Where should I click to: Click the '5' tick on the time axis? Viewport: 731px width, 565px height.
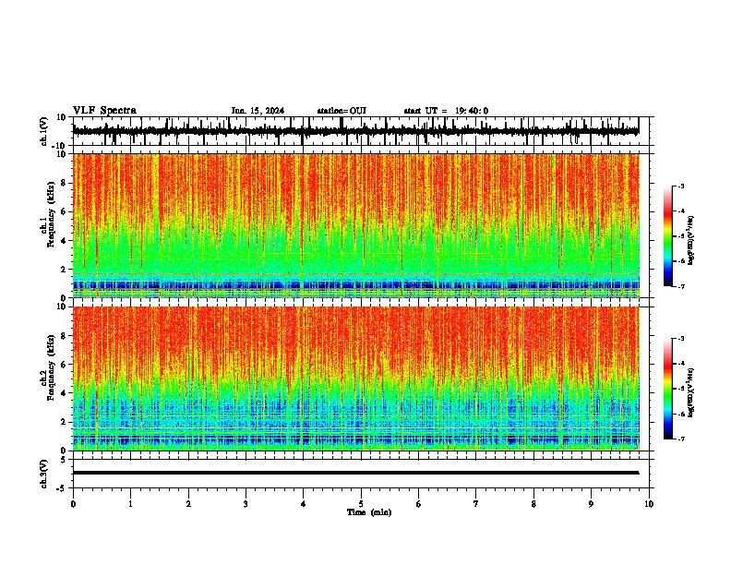(361, 504)
